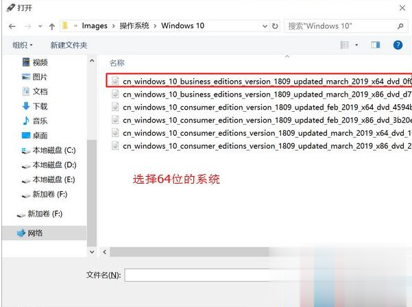
Task: Refresh the current folder view
Action: click(x=275, y=26)
